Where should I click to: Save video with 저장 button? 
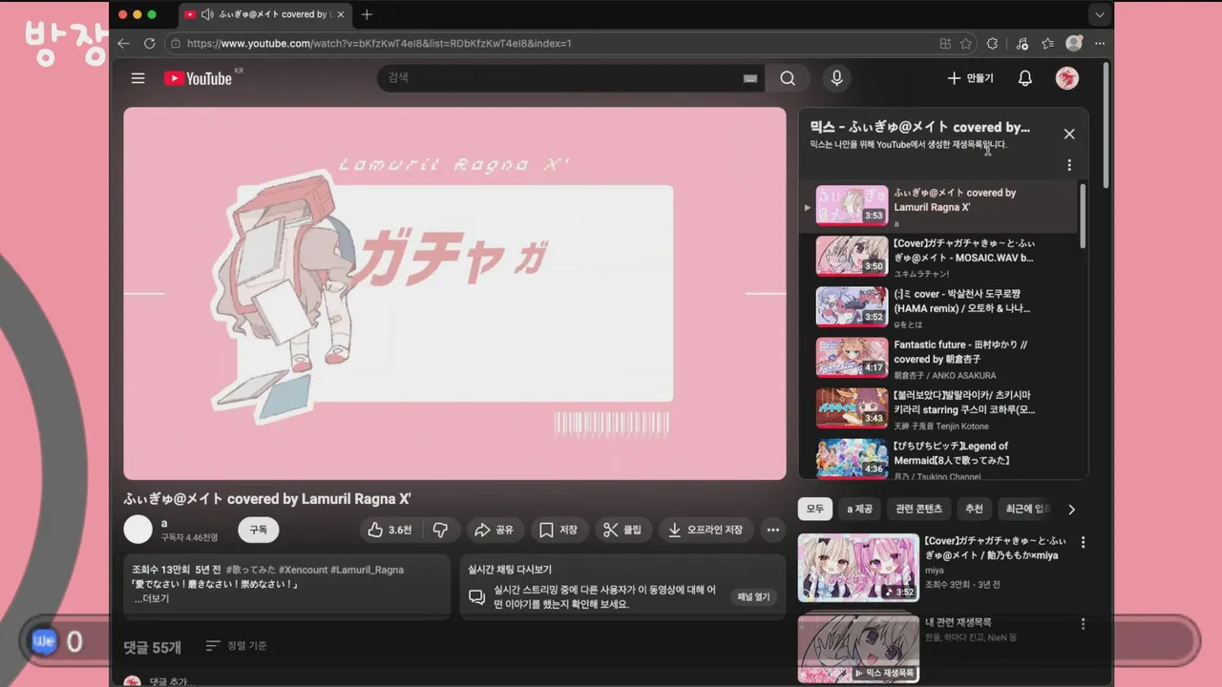(558, 530)
